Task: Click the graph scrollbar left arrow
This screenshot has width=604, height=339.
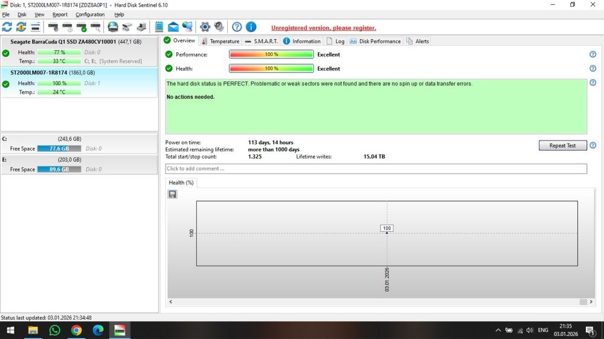Action: pyautogui.click(x=171, y=302)
